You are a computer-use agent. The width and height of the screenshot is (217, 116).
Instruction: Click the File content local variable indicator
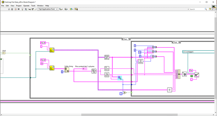85,69
